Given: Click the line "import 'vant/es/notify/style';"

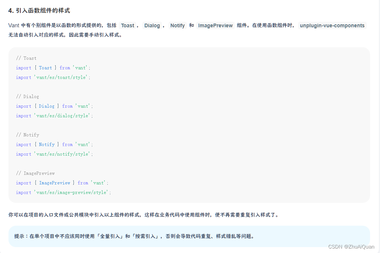Looking at the screenshot, I should pos(54,154).
